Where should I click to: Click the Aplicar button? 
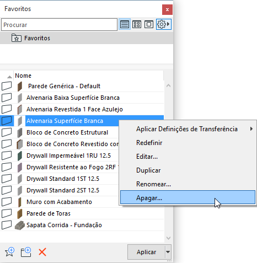146,252
